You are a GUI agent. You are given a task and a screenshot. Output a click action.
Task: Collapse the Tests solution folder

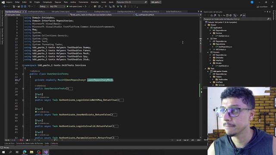(x=205, y=68)
